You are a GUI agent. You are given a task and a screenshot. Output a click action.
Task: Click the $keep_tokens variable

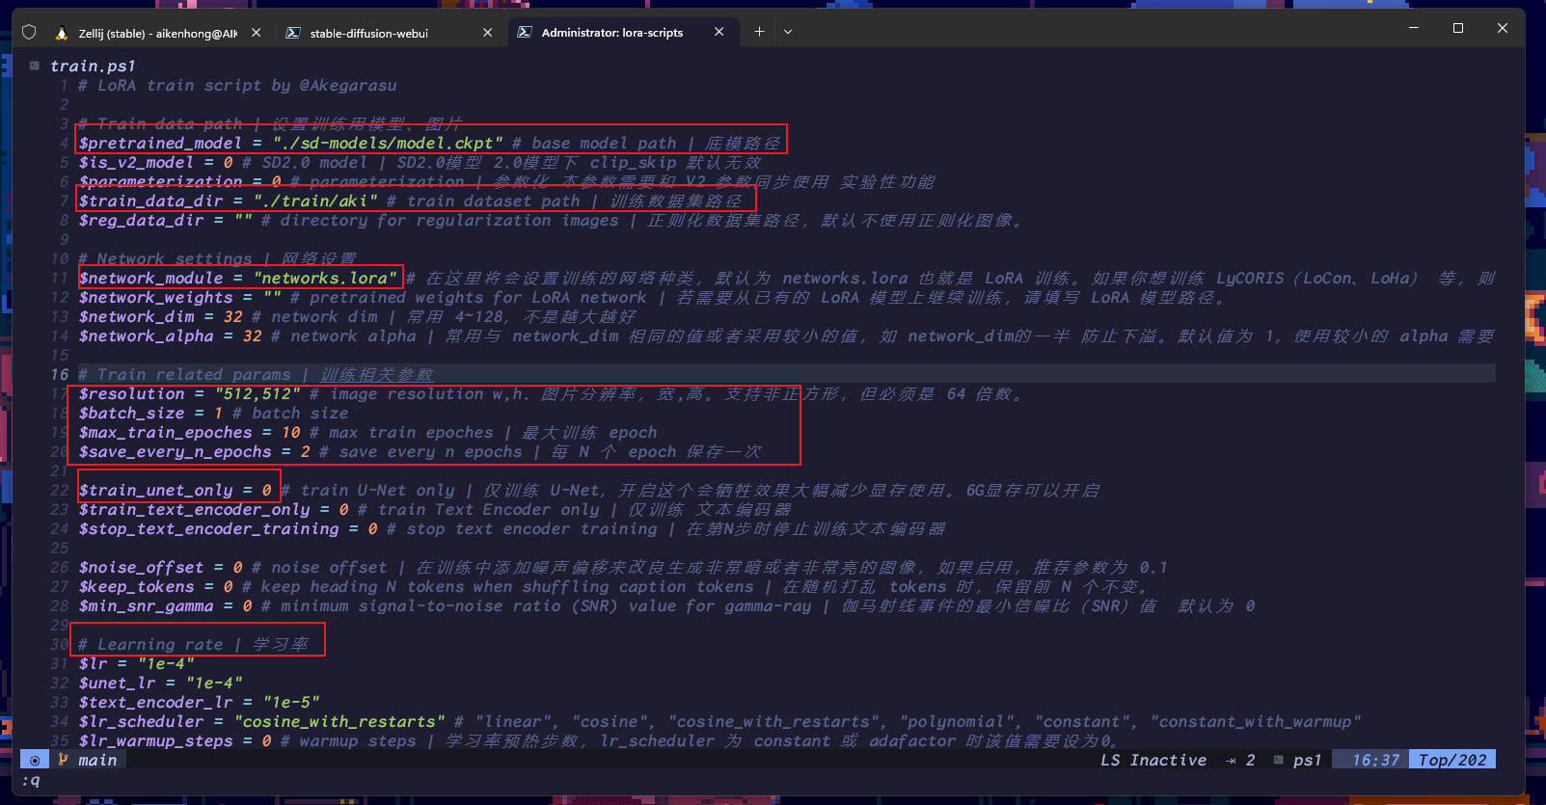pos(136,586)
